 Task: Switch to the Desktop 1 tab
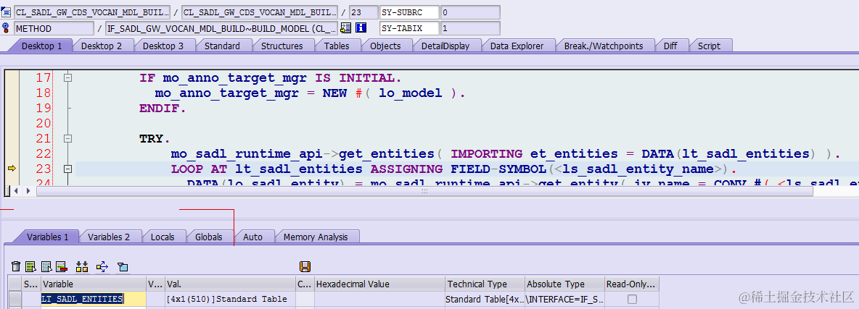(41, 46)
